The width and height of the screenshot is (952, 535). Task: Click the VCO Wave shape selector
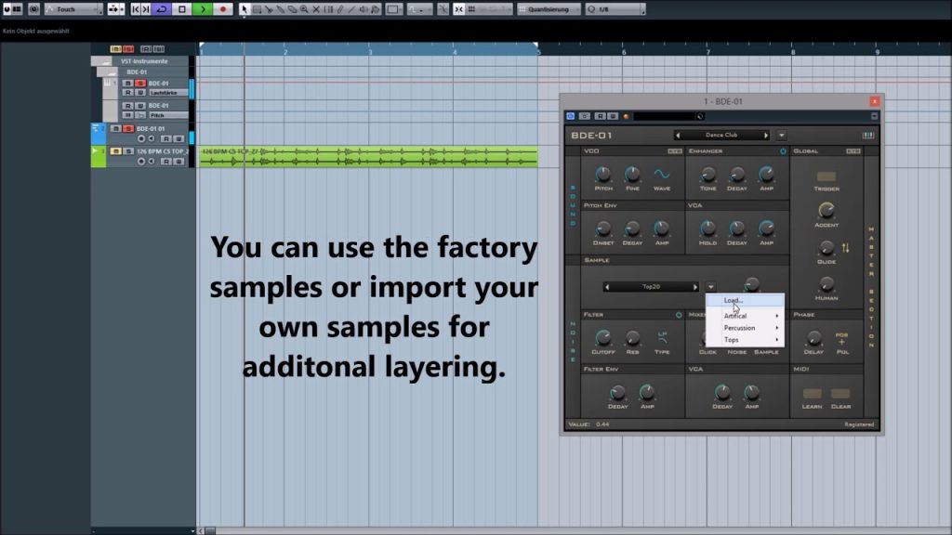662,175
